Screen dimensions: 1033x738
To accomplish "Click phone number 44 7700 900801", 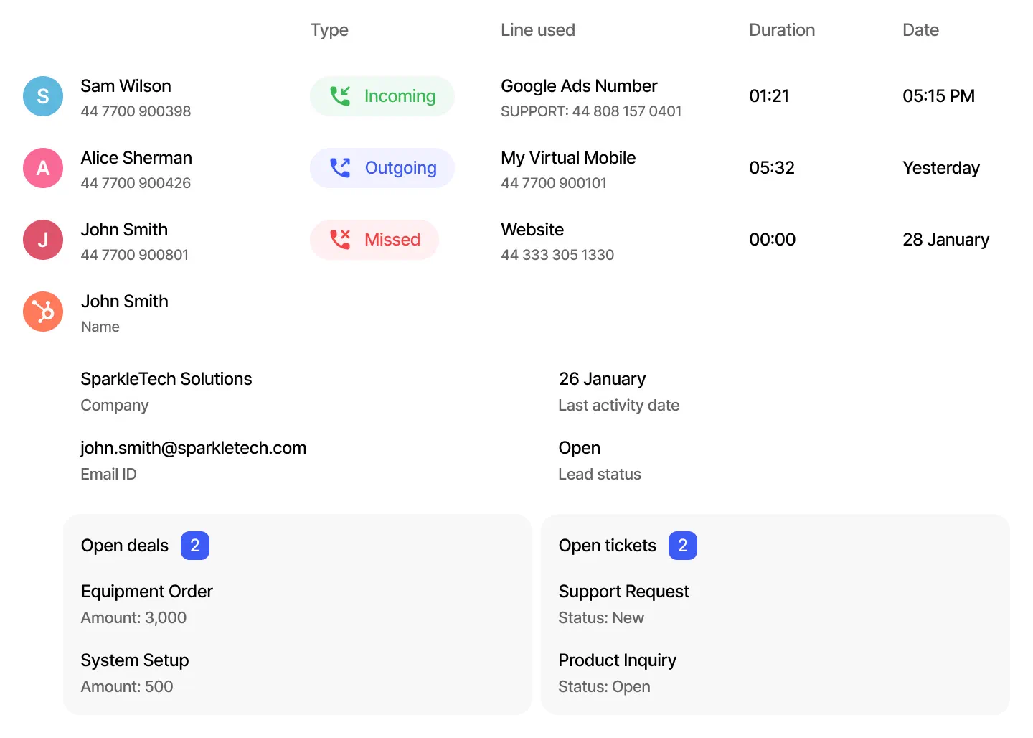I will 135,255.
